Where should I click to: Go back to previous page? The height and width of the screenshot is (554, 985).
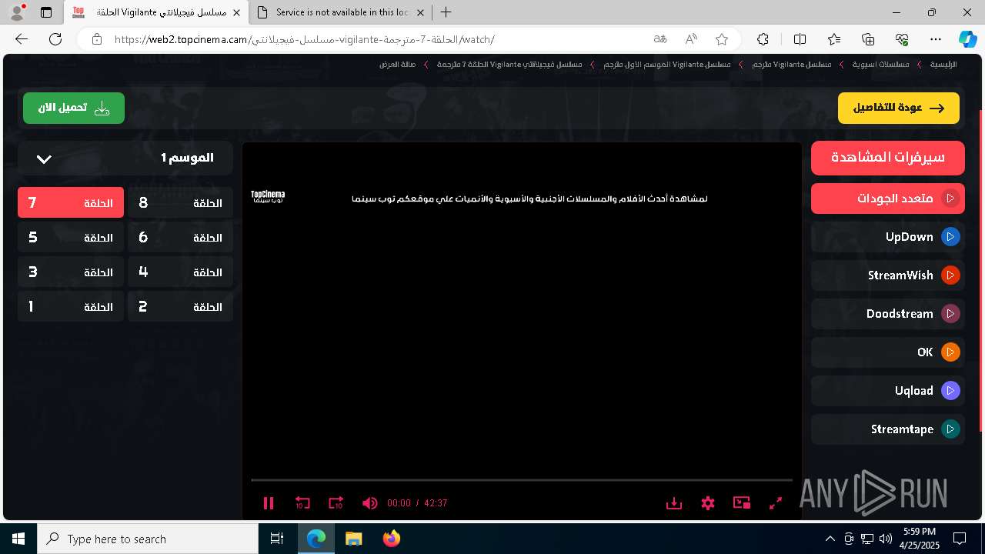(22, 39)
